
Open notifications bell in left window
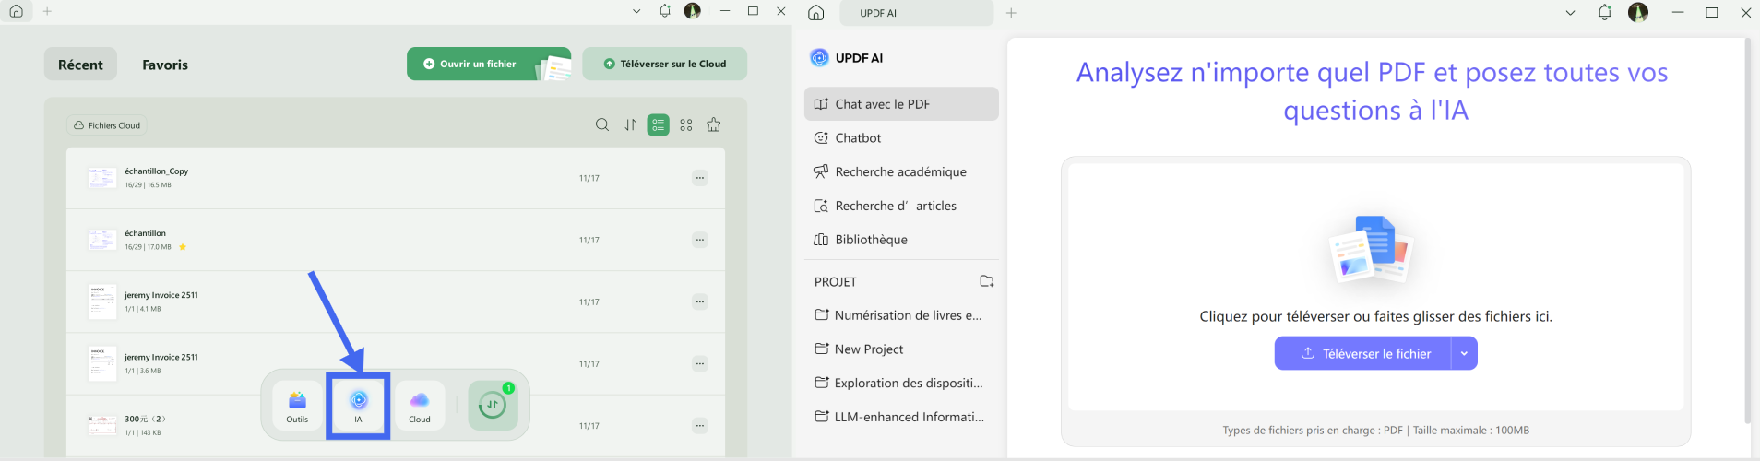[665, 11]
